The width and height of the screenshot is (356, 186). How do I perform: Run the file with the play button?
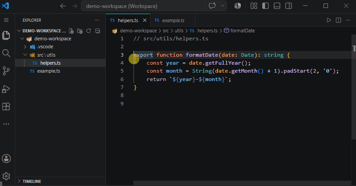(x=329, y=20)
